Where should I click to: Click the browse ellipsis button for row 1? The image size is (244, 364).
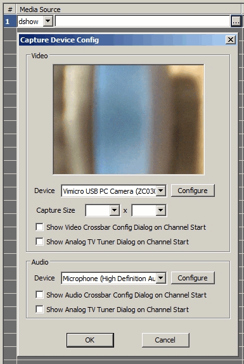pyautogui.click(x=236, y=22)
